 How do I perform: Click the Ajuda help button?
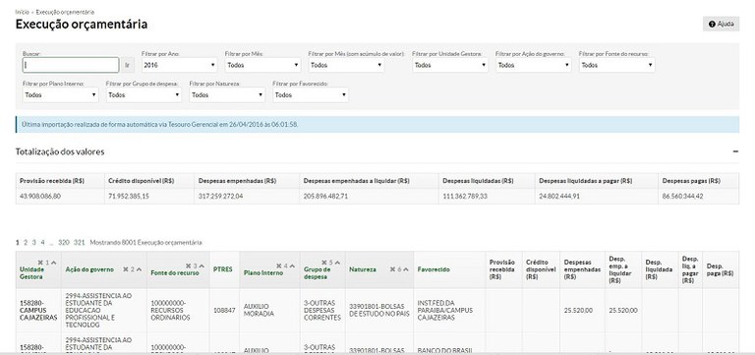[721, 24]
